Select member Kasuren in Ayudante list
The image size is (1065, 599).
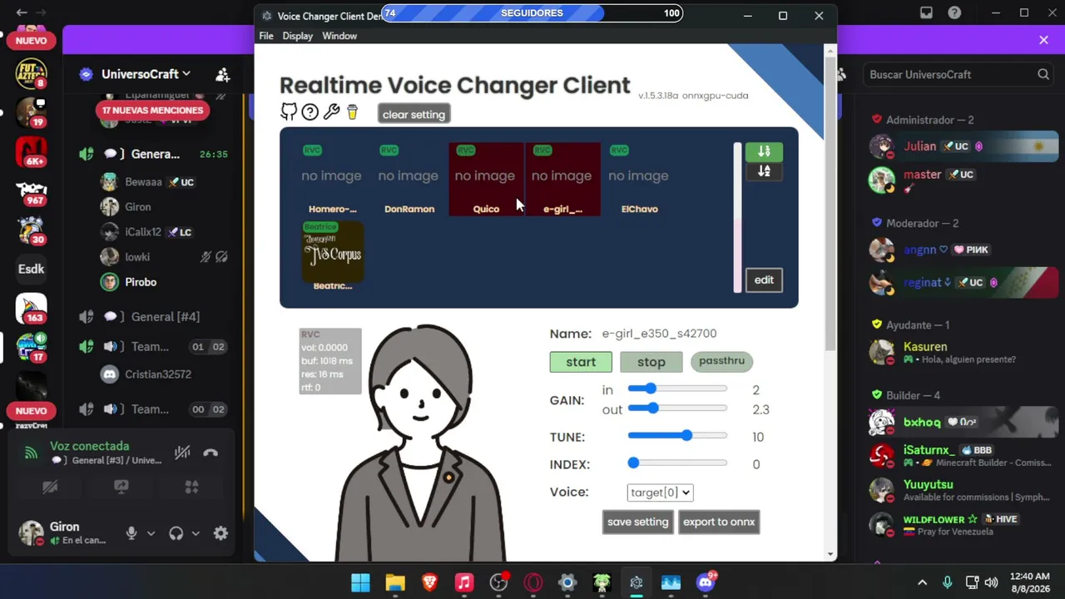[963, 353]
